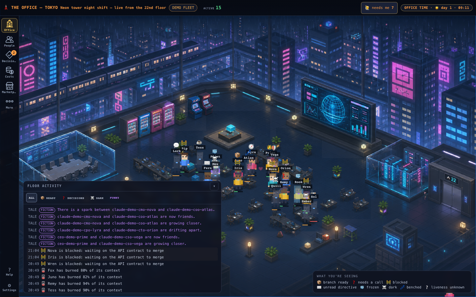Open Settings from the sidebar
The width and height of the screenshot is (476, 297).
coord(9,287)
